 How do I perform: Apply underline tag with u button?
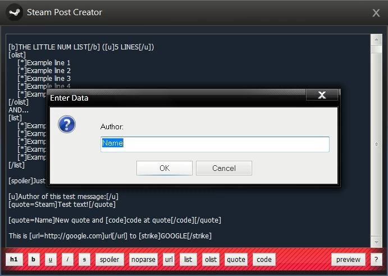(51, 259)
